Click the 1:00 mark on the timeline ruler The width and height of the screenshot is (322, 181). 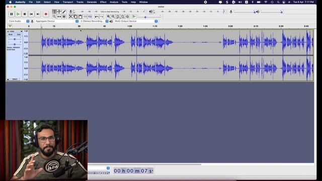click(130, 26)
